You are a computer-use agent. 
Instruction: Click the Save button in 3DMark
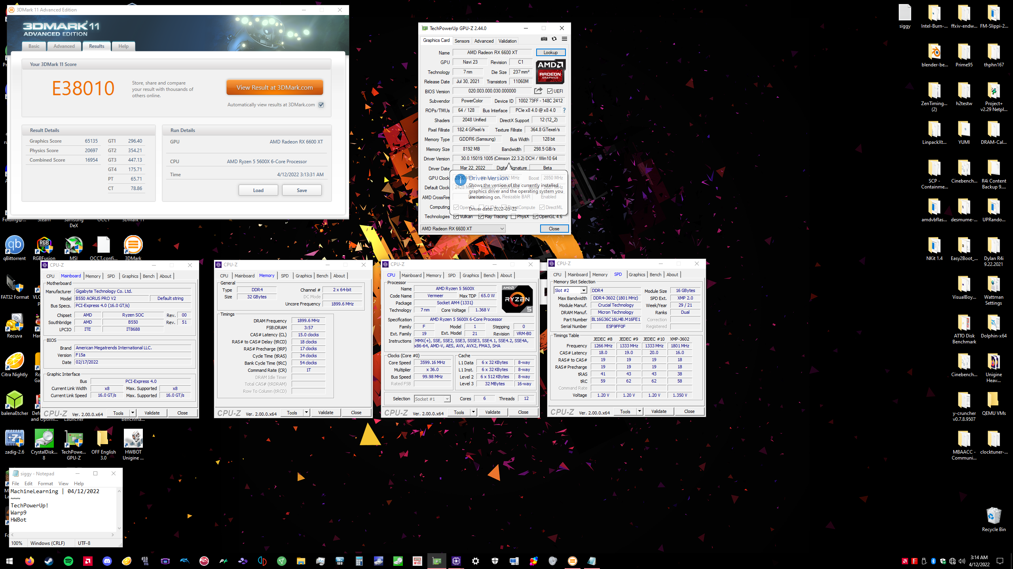(302, 190)
